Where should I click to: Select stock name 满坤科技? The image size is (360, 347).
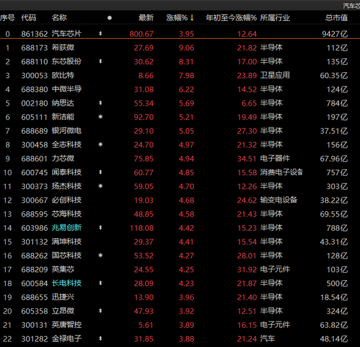(67, 241)
